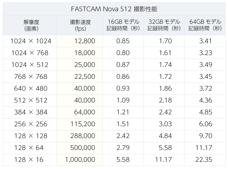Click the FASTCAM Nova S12 撮影性能 title
The image size is (228, 169).
pos(114,9)
